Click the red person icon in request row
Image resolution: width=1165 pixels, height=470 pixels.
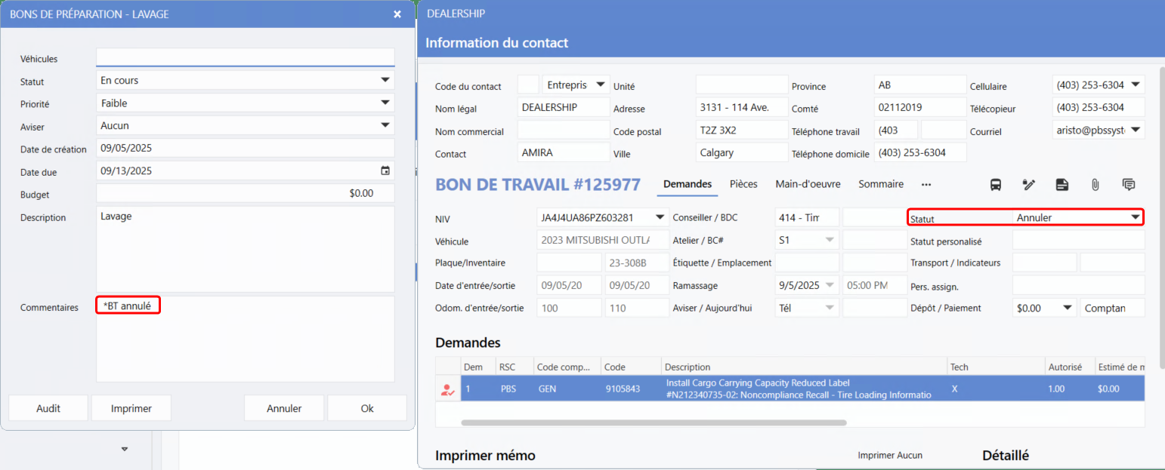pyautogui.click(x=447, y=390)
